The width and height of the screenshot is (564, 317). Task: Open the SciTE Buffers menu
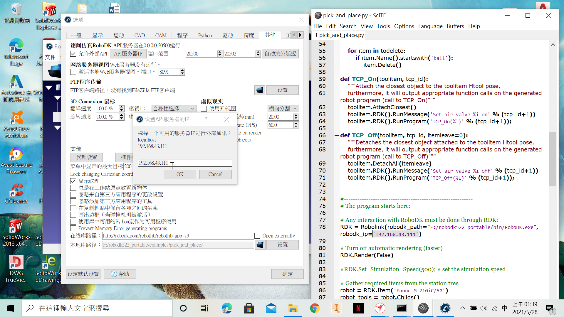pos(455,26)
